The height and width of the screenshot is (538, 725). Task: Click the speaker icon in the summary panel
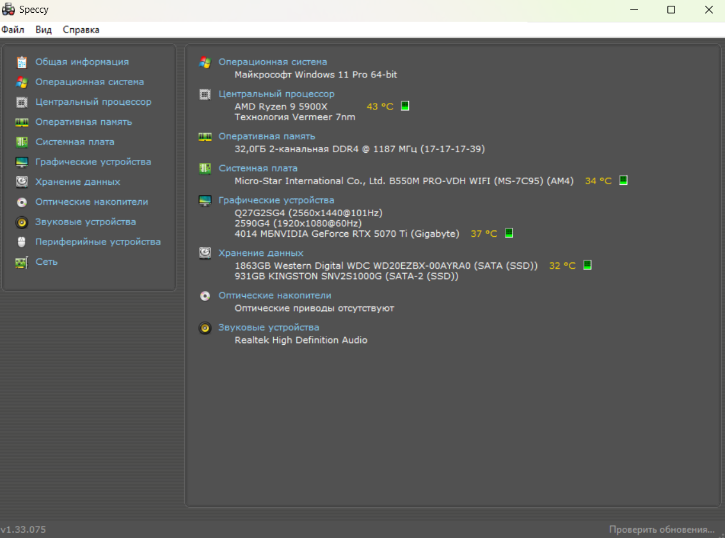point(205,328)
